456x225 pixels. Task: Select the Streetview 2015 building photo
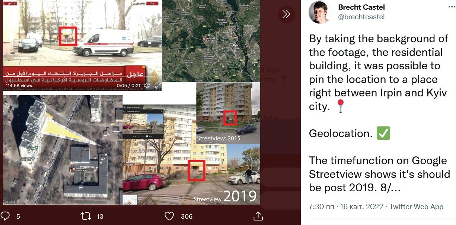coord(228,113)
